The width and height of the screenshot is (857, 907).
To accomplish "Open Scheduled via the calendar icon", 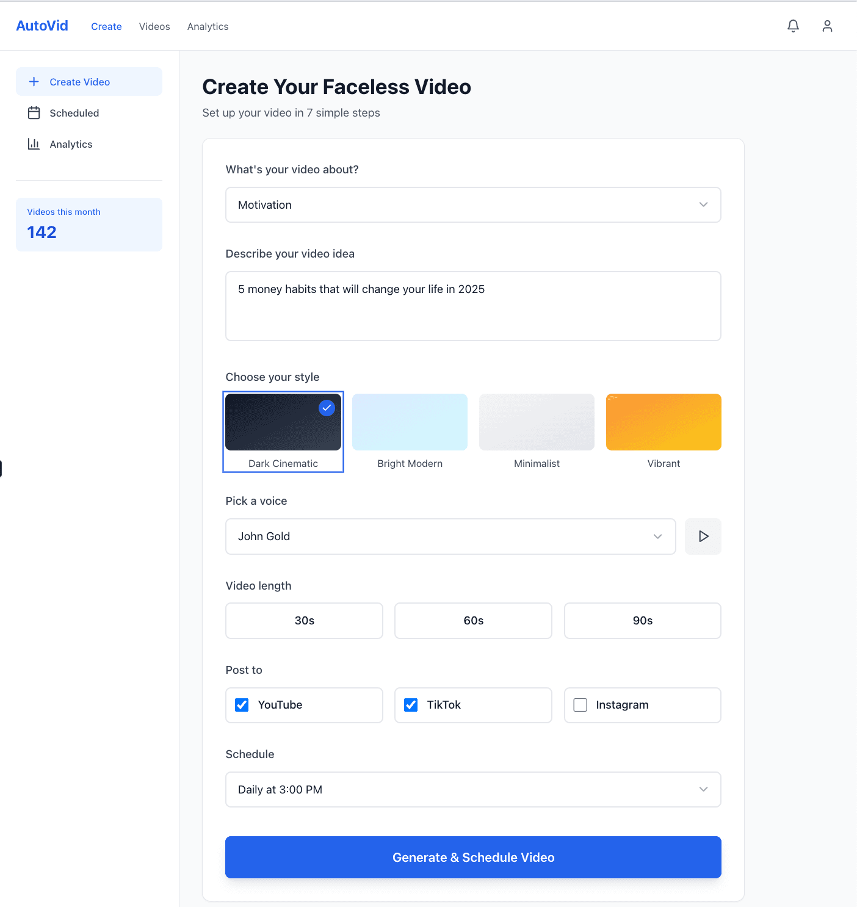I will [34, 113].
